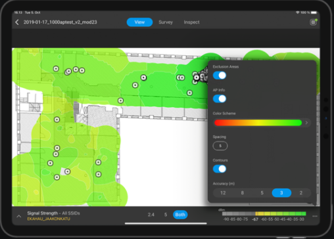Open the three-dots menu beside the legend
Viewport: 334px width, 239px height.
[315, 216]
